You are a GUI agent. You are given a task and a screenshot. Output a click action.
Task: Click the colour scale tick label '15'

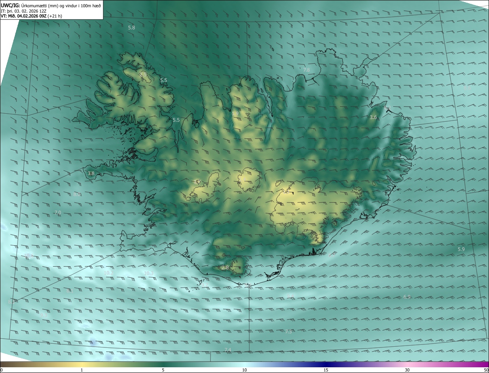(x=326, y=370)
